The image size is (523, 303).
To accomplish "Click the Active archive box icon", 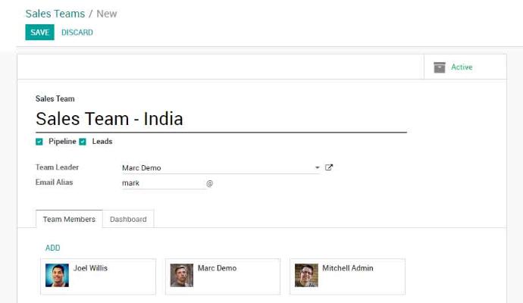I will pos(440,67).
